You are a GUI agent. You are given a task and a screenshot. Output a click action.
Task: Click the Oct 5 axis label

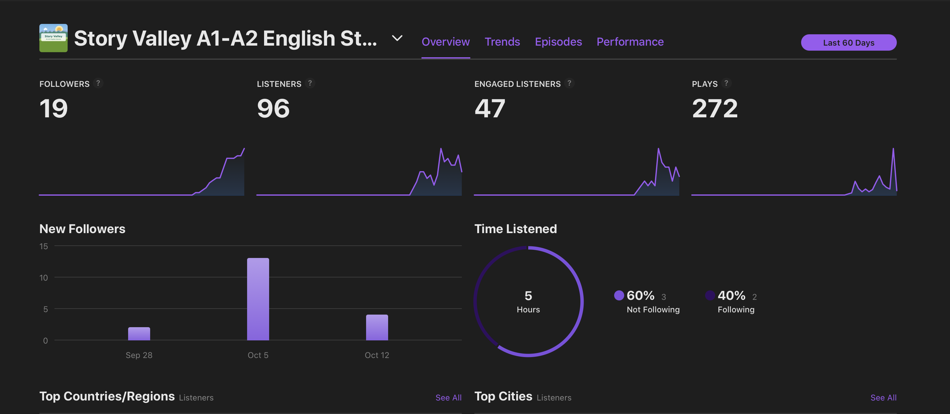click(258, 355)
